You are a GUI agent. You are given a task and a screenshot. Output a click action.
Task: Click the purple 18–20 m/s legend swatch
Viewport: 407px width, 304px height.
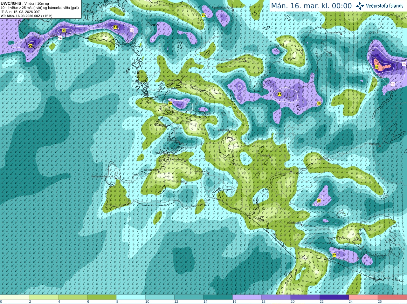coord(276,297)
